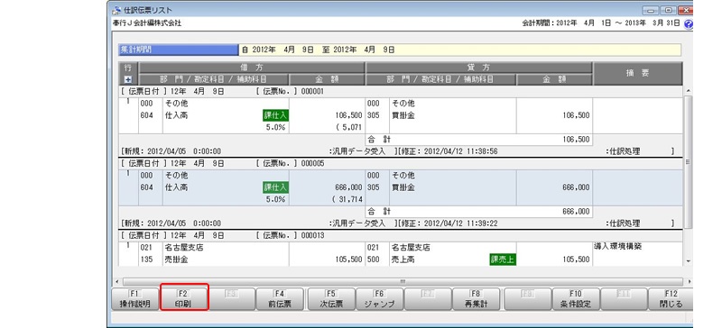Click the vertical scrollbar up arrow
Screen dimensions: 722x328
point(689,91)
